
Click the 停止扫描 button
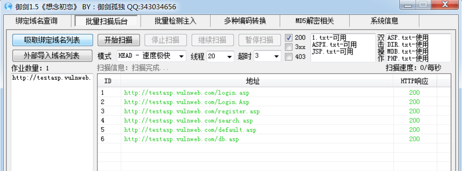166,40
